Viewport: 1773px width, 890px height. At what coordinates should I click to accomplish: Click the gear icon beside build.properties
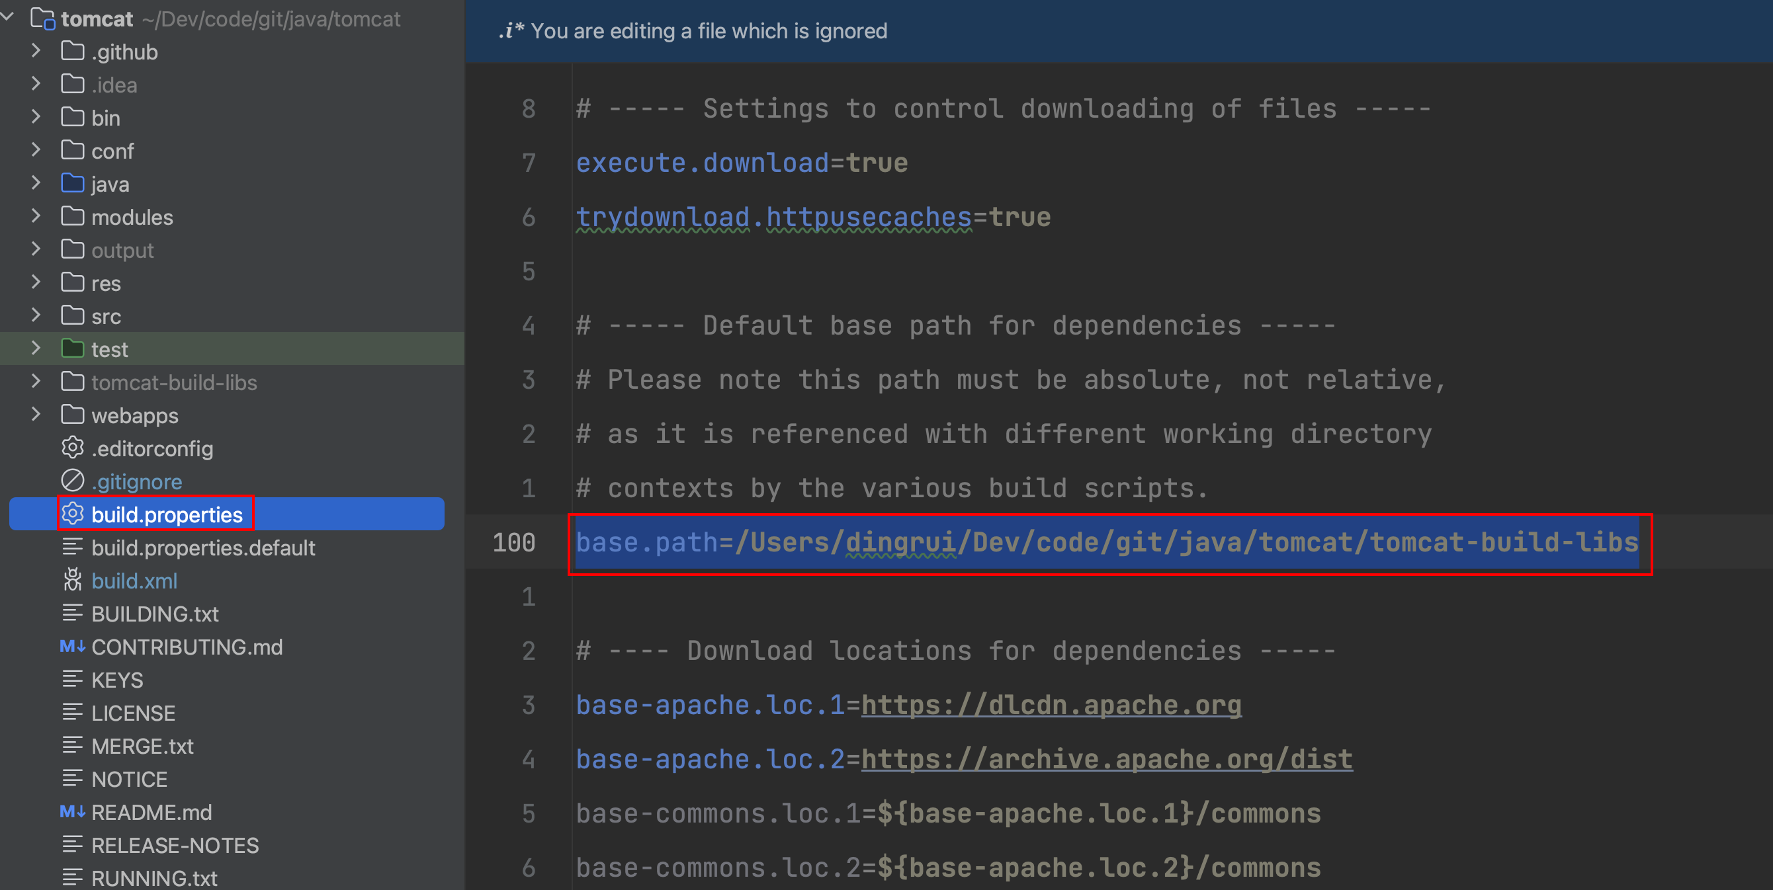point(72,514)
